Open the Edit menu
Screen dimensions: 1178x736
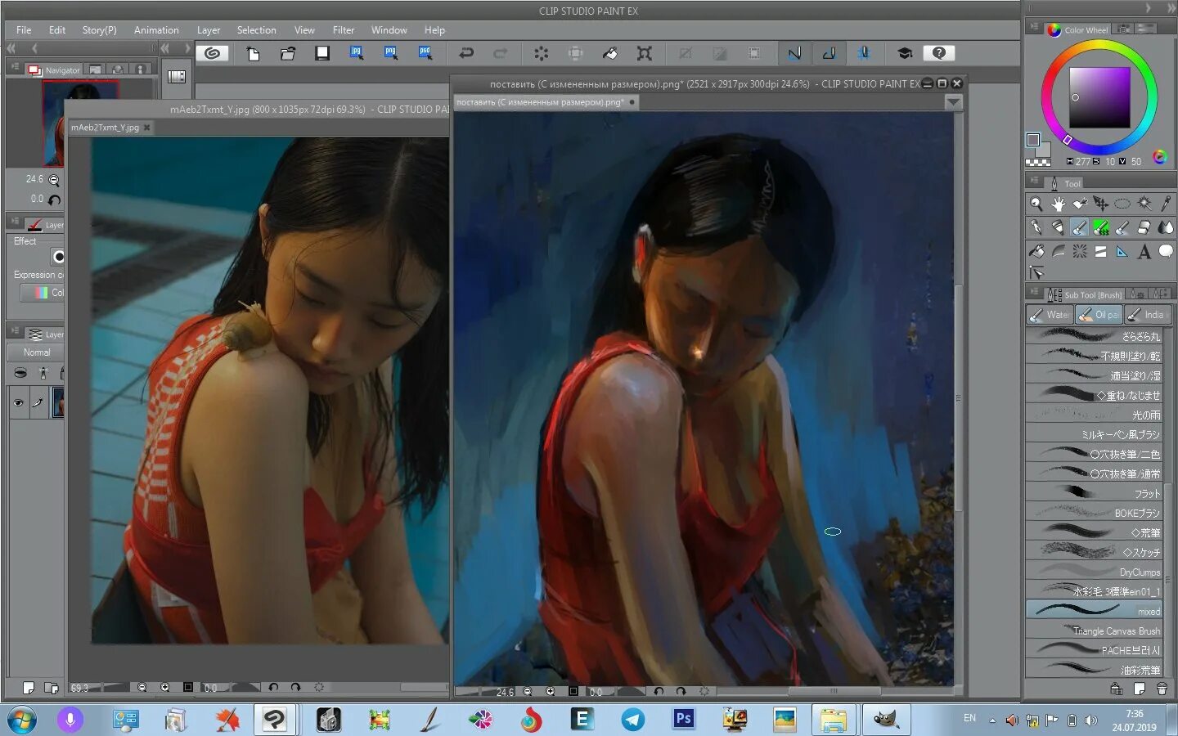point(57,30)
